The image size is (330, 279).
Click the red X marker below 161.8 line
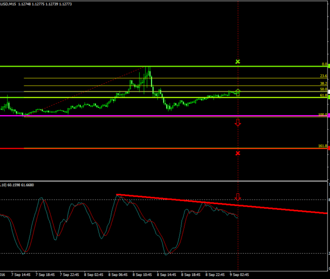238,153
